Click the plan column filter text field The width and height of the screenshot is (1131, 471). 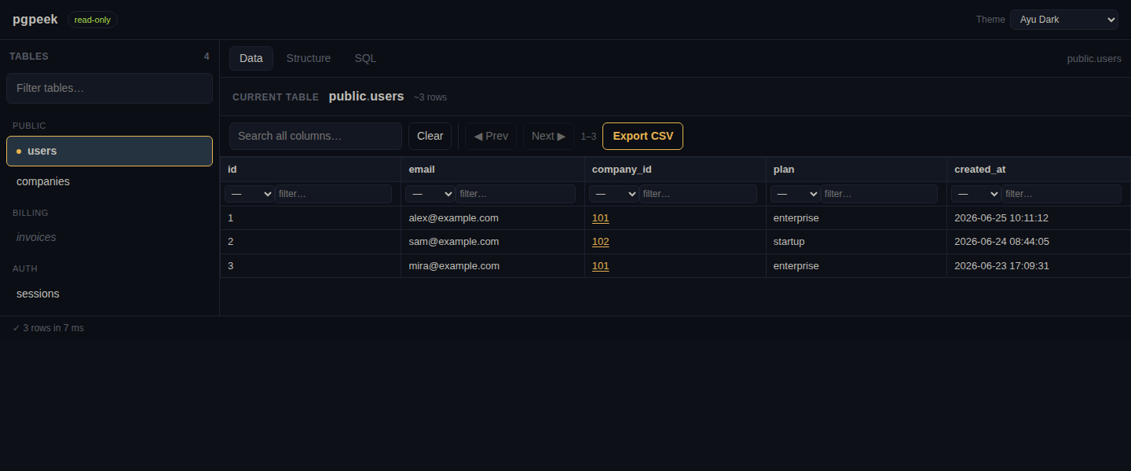(879, 194)
